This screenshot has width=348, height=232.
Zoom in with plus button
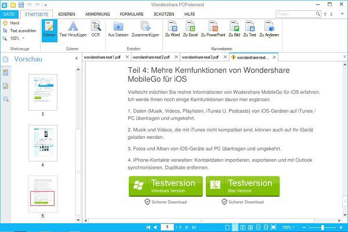pyautogui.click(x=341, y=227)
